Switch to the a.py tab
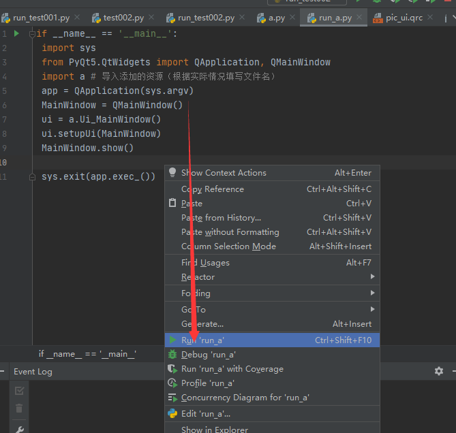The width and height of the screenshot is (456, 433). click(277, 18)
